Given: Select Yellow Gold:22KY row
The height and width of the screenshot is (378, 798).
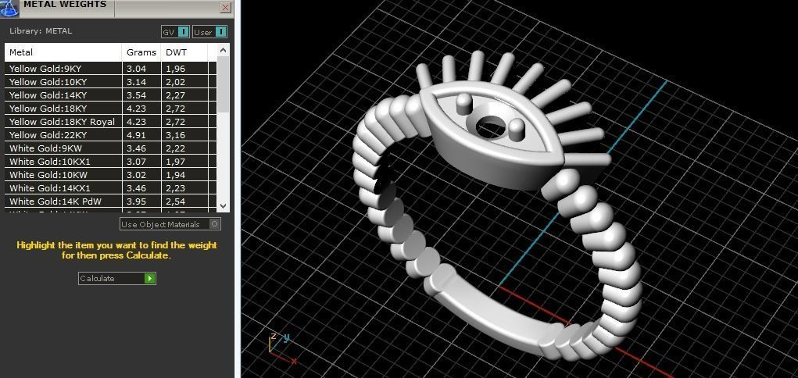Looking at the screenshot, I should pos(110,135).
